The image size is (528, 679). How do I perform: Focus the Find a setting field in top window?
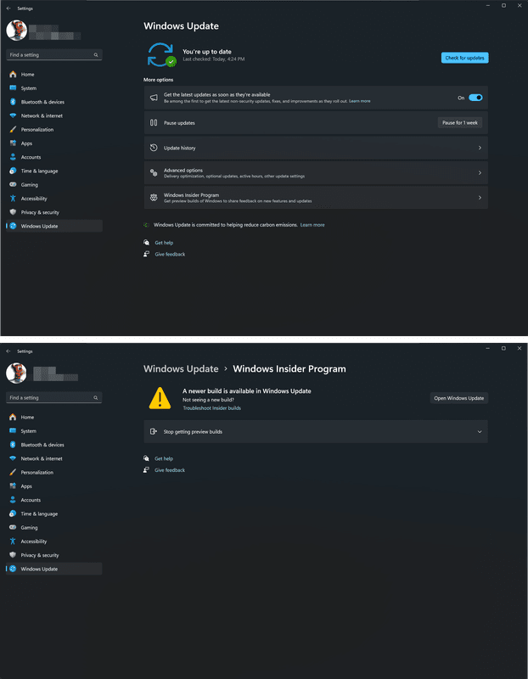tap(54, 55)
